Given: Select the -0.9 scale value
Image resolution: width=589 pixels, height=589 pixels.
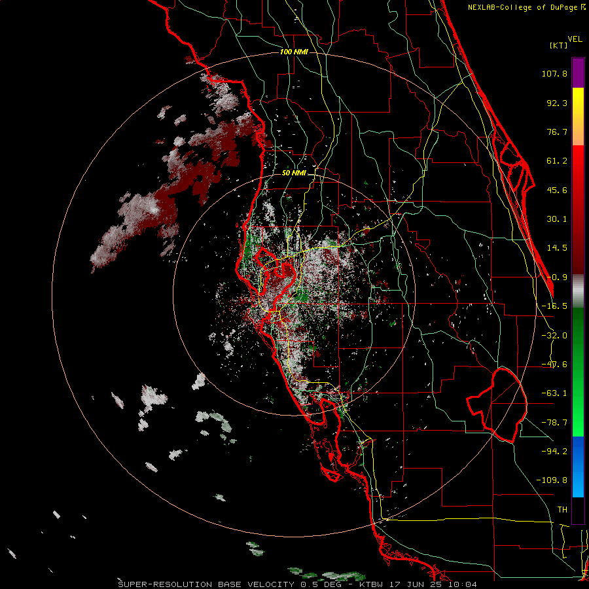Looking at the screenshot, I should [557, 277].
